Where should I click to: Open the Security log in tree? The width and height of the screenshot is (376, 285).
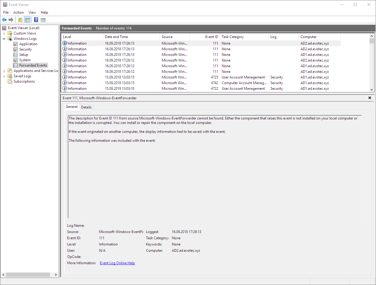(x=25, y=49)
